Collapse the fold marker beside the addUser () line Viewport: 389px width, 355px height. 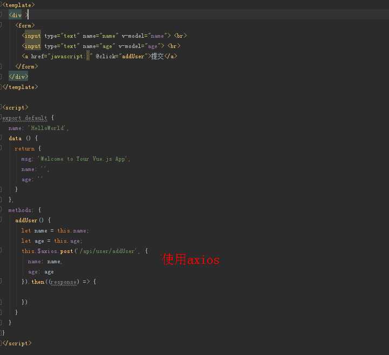tap(1, 220)
